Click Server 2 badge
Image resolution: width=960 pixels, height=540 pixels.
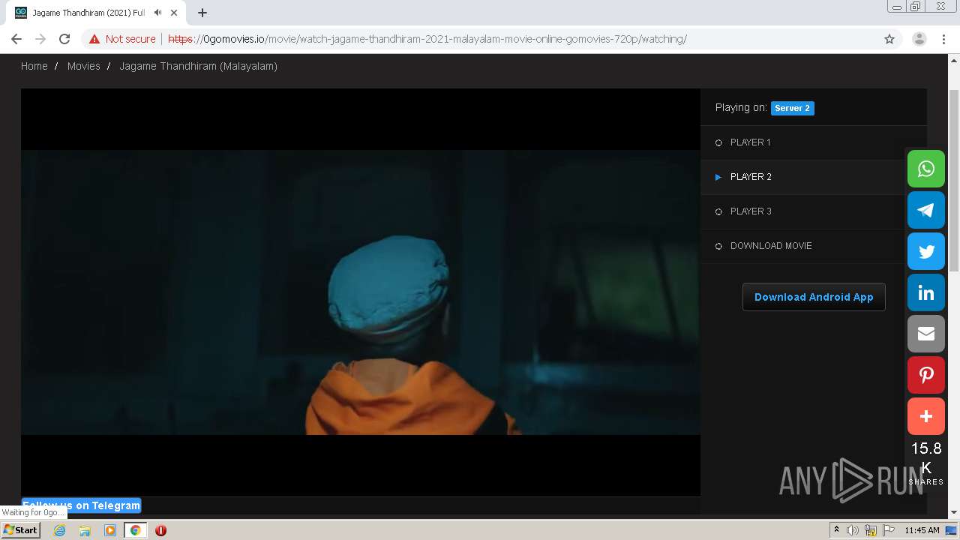click(793, 108)
